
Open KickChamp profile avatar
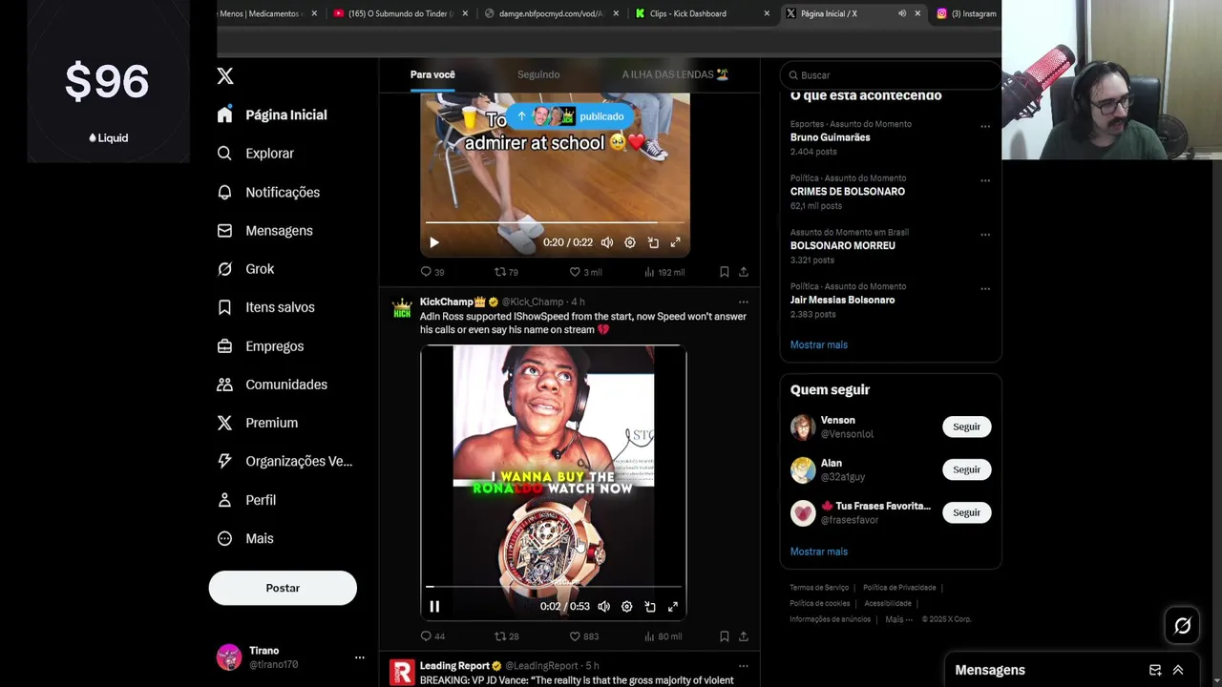402,308
